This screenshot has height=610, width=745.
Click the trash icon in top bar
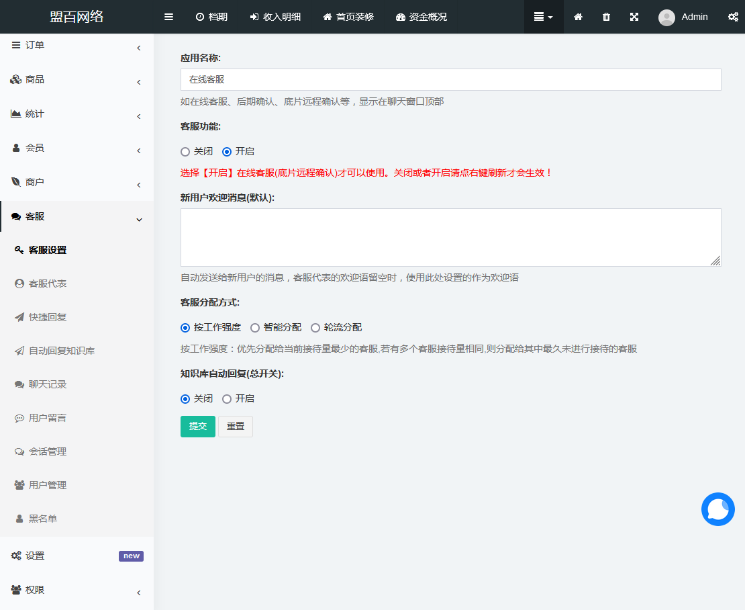[606, 17]
